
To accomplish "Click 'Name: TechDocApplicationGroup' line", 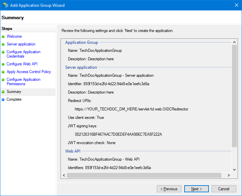I will coord(95,51).
